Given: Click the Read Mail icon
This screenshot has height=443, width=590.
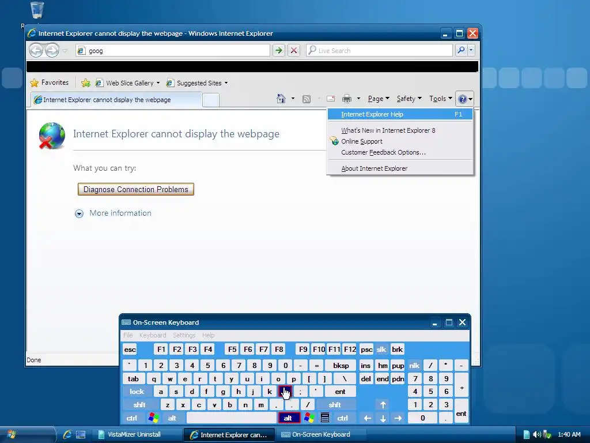Looking at the screenshot, I should tap(331, 99).
